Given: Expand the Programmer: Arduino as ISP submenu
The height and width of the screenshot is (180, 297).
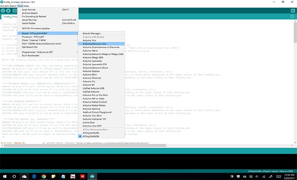Looking at the screenshot, I should point(48,52).
